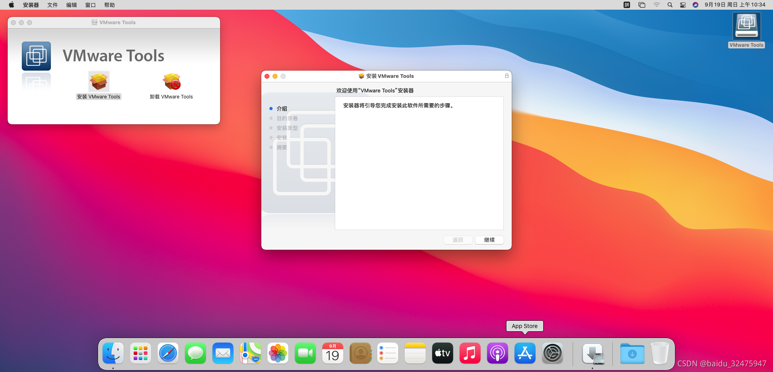Screen dimensions: 773x372
Task: Open the Install VMware Tools package icon
Action: tap(99, 82)
